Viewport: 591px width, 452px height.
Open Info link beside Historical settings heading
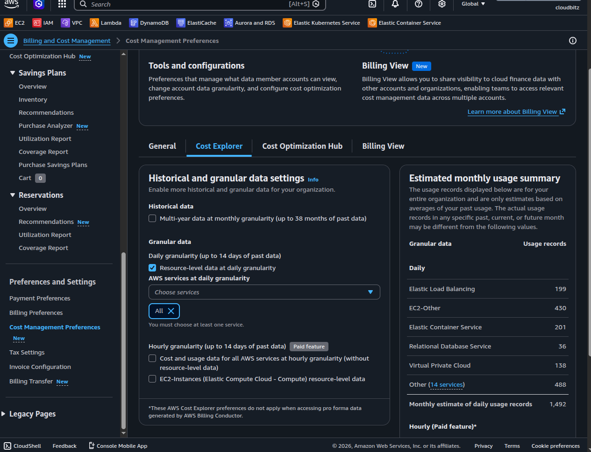[x=313, y=180]
